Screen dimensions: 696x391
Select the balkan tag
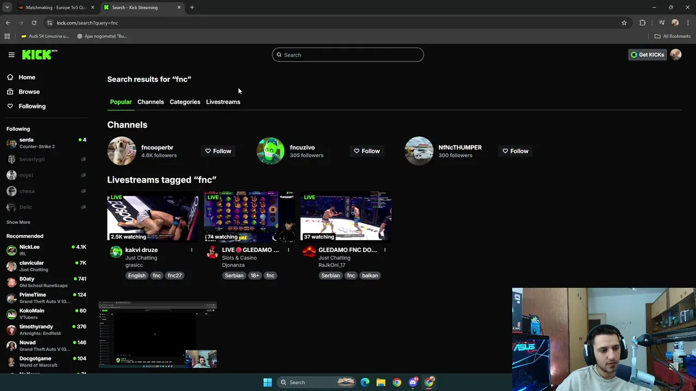(370, 275)
